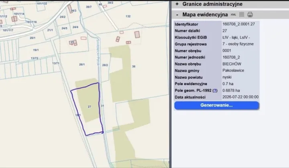Expand the Granice administracyjne section

(177, 4)
